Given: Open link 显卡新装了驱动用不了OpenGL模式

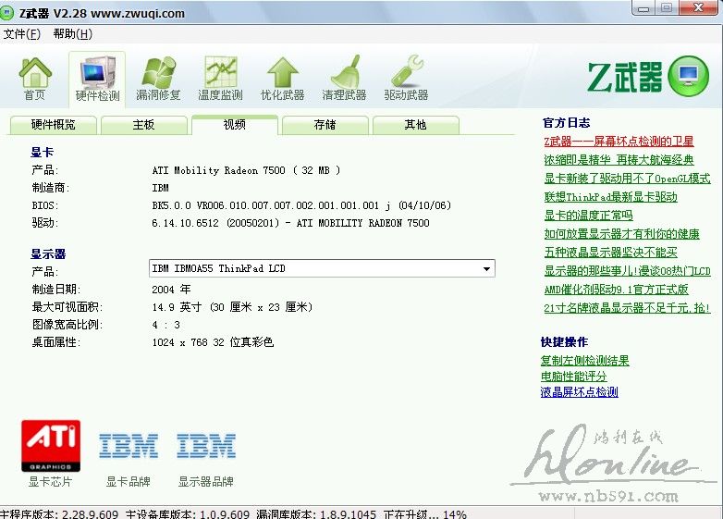Looking at the screenshot, I should pyautogui.click(x=627, y=179).
